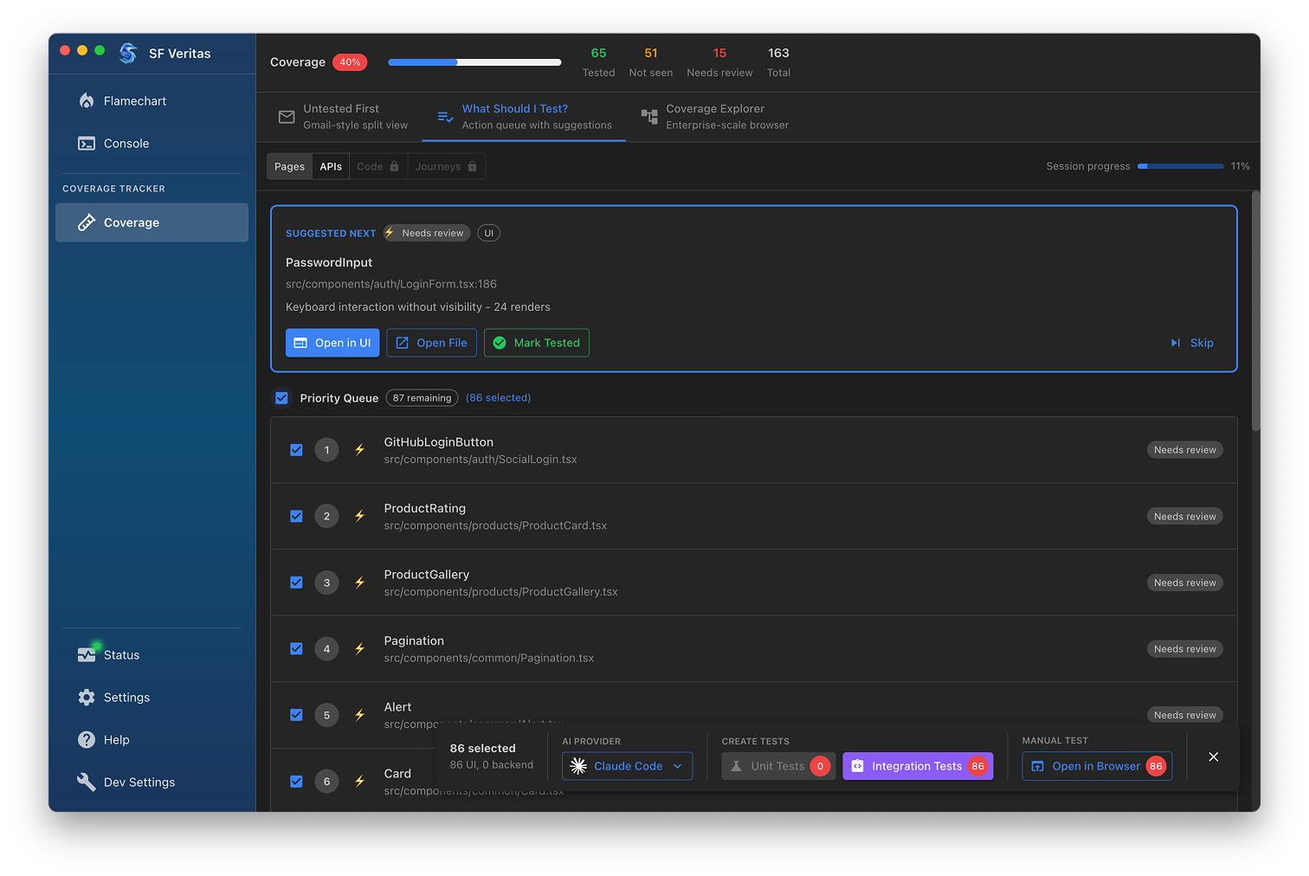Uncheck the Pagination queue item
The image size is (1309, 876).
tap(297, 648)
